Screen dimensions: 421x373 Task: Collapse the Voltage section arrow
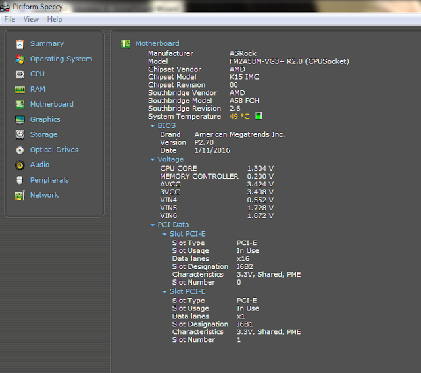(x=153, y=159)
